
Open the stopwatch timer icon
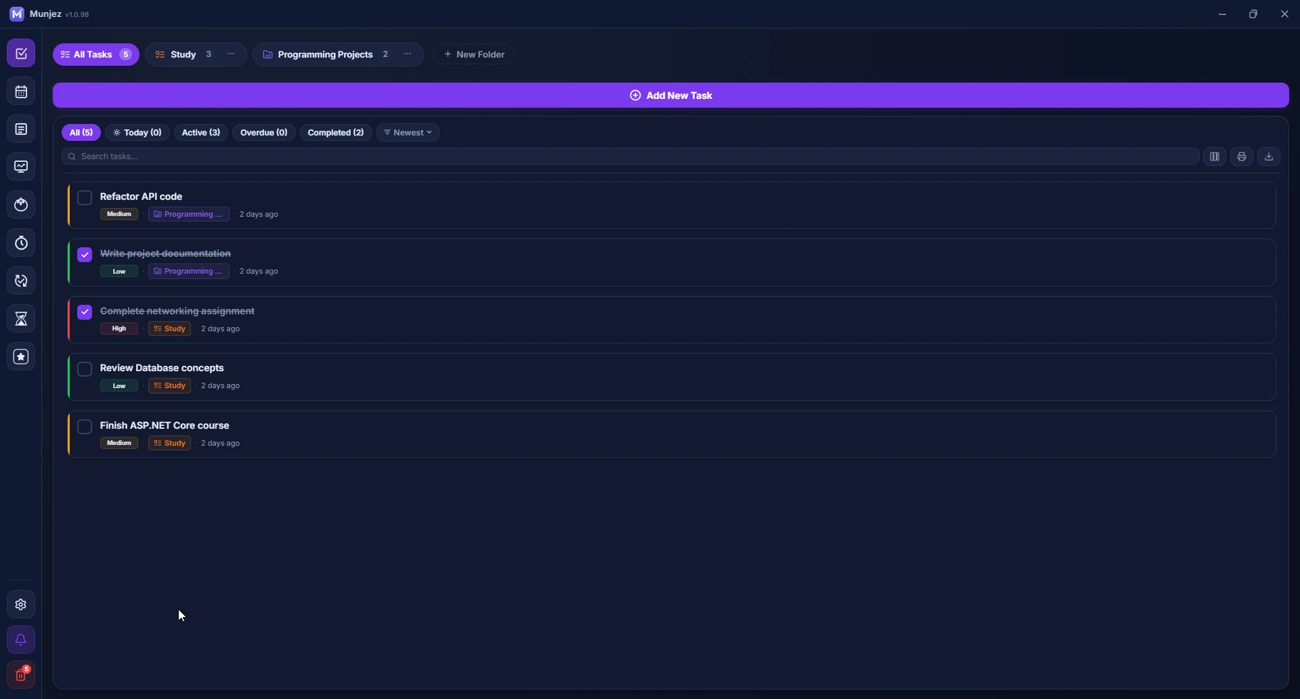pos(21,243)
